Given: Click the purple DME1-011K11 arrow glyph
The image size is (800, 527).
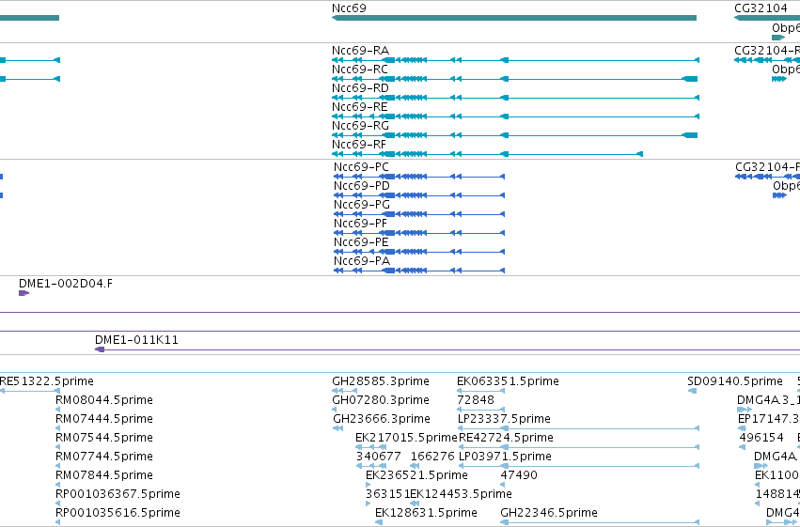Looking at the screenshot, I should (100, 349).
